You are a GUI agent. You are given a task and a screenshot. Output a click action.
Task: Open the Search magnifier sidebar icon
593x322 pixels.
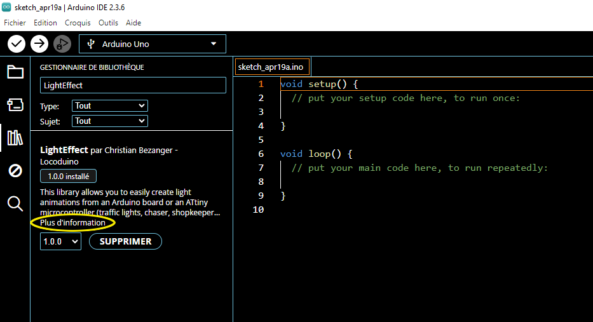[15, 203]
